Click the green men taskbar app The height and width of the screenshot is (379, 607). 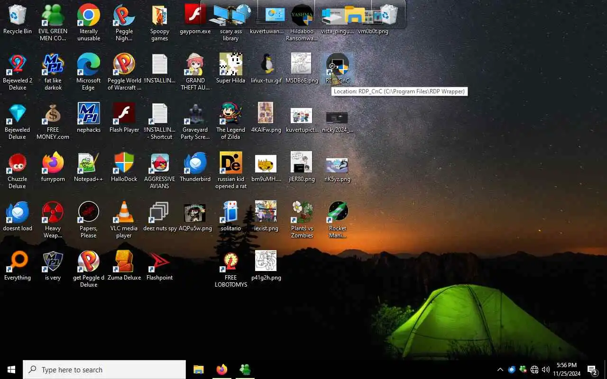click(245, 370)
